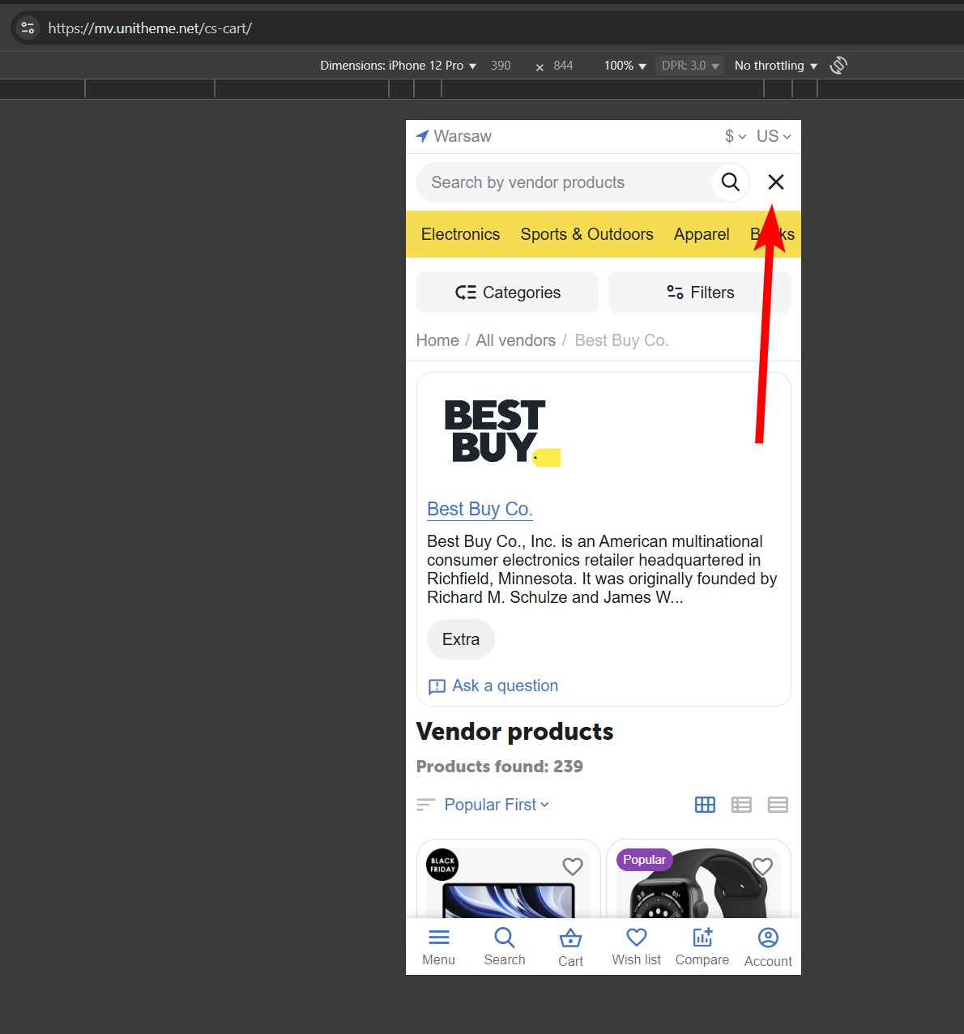Click the Categories button
Image resolution: width=964 pixels, height=1034 pixels.
coord(507,293)
